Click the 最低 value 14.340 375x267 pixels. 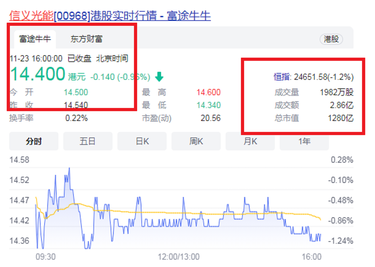click(x=209, y=105)
